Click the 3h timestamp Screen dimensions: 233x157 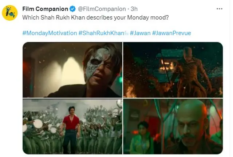(134, 9)
